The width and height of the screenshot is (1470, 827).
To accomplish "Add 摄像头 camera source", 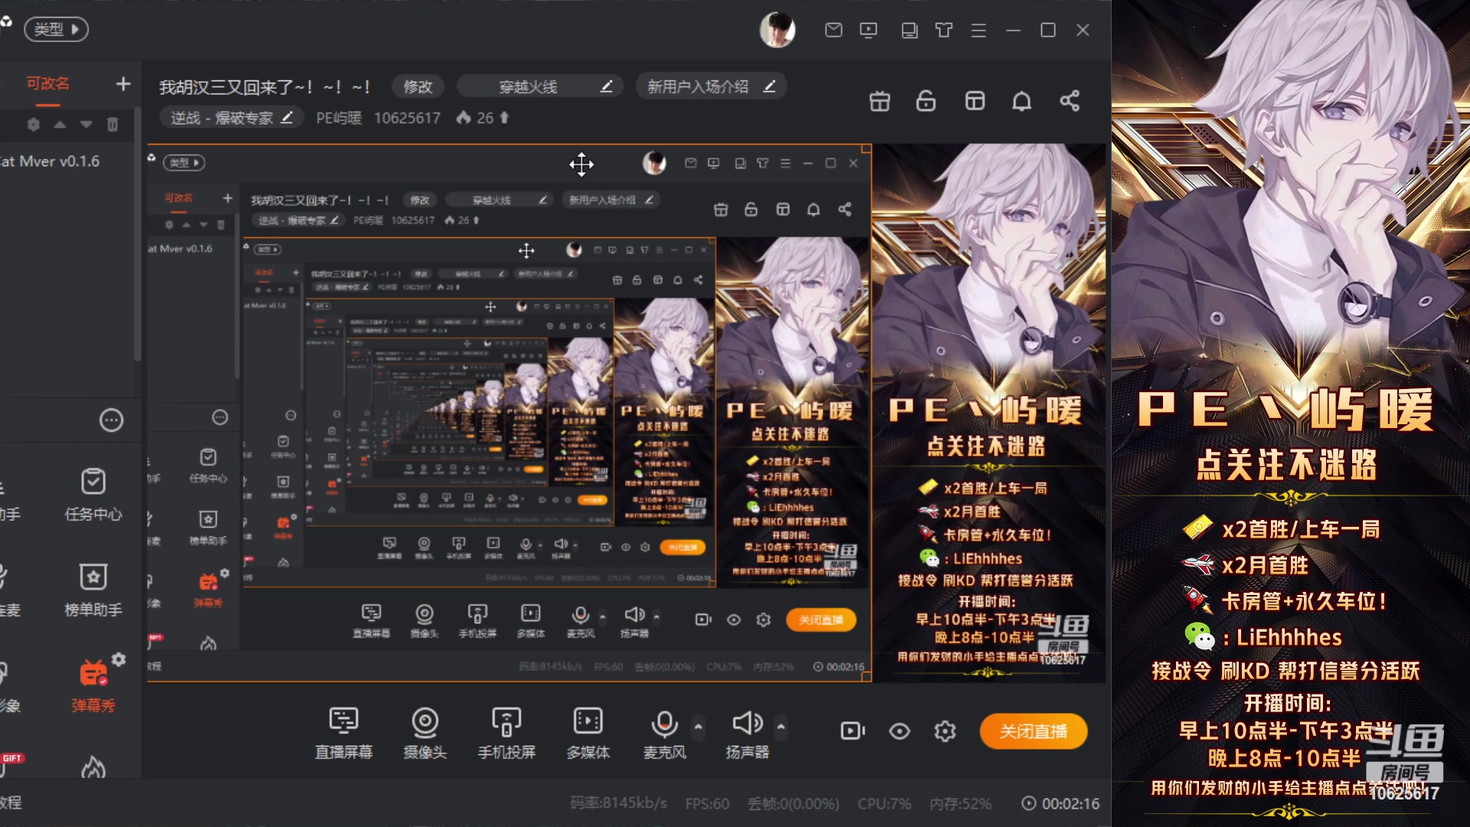I will pos(425,733).
